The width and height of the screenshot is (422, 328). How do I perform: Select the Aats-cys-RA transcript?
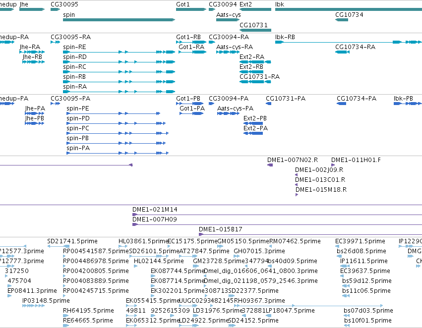point(228,52)
